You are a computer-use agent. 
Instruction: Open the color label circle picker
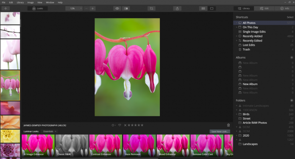[114, 125]
